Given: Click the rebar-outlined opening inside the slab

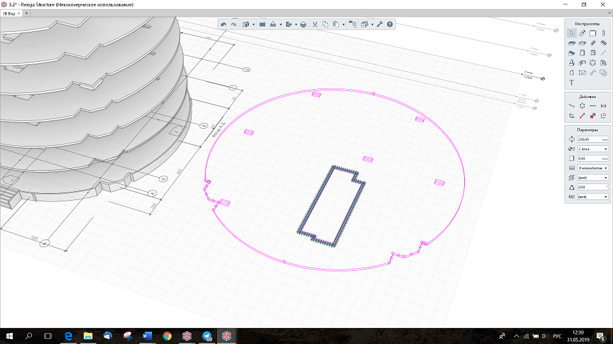Looking at the screenshot, I should 331,206.
